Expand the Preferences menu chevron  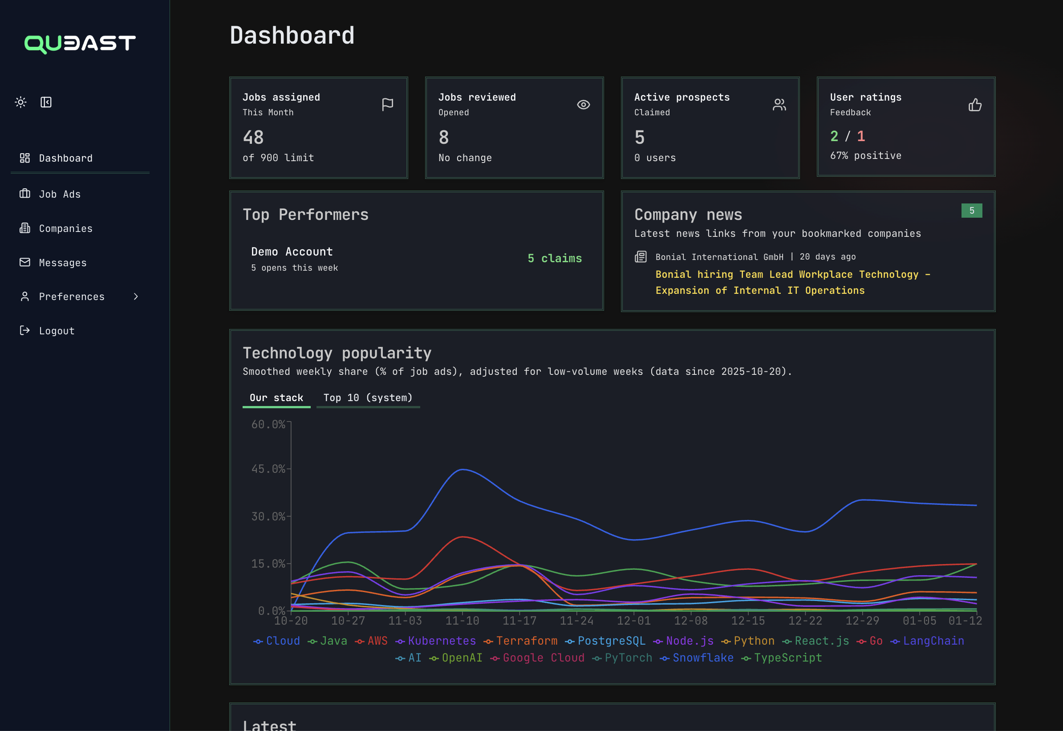click(136, 296)
